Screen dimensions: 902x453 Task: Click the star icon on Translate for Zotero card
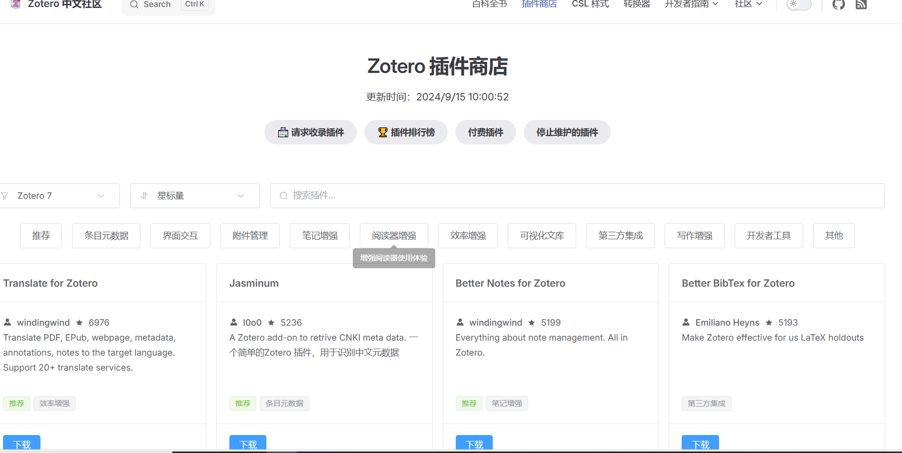point(79,323)
